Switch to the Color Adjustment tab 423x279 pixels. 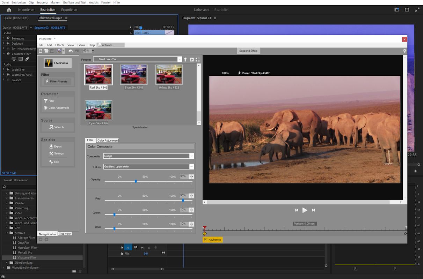pos(108,141)
